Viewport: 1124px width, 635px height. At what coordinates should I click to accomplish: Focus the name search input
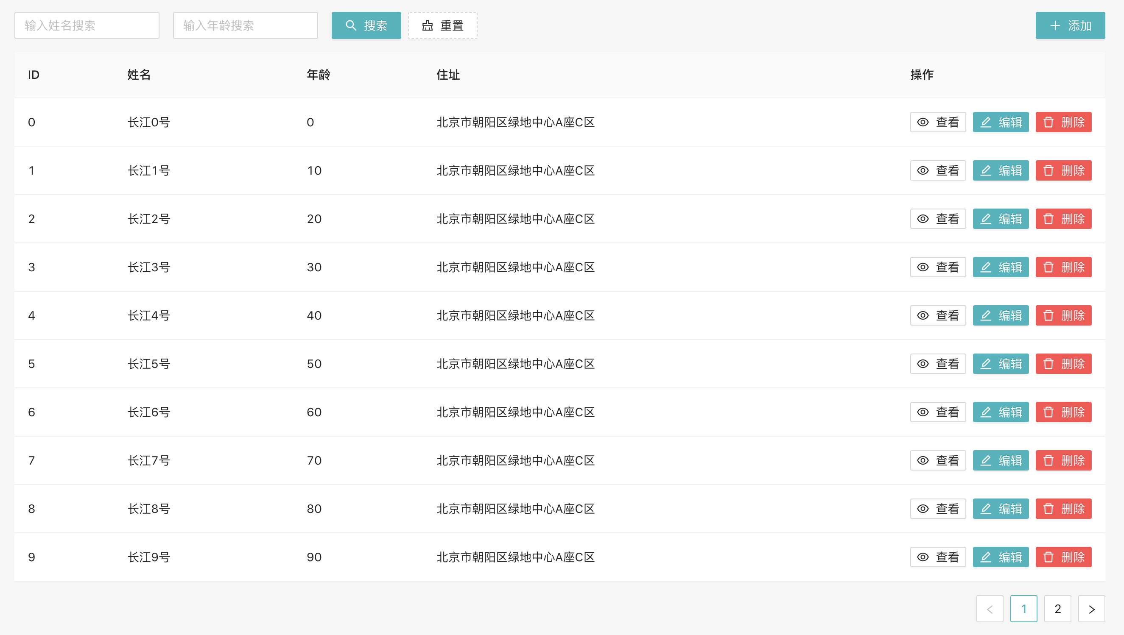coord(87,26)
